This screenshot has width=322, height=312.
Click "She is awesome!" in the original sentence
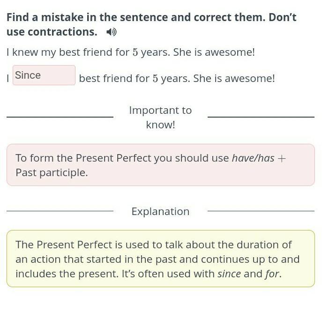tap(214, 52)
